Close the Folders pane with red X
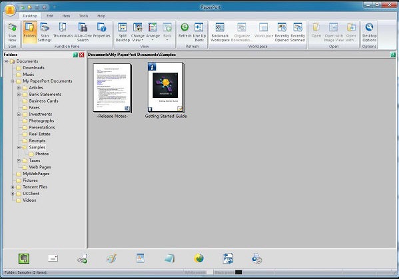This screenshot has height=279, width=399. pos(82,55)
